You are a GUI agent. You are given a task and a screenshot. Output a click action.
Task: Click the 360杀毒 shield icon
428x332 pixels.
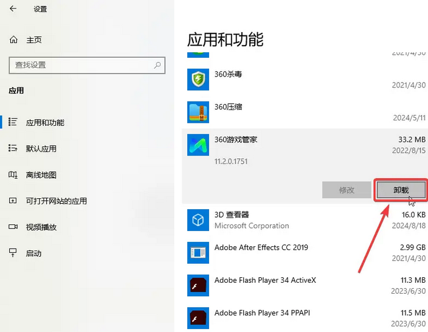[x=198, y=80]
